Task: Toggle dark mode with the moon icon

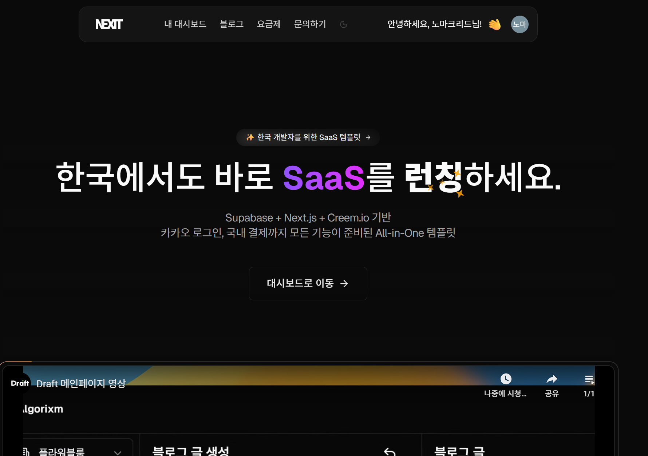Action: 343,24
